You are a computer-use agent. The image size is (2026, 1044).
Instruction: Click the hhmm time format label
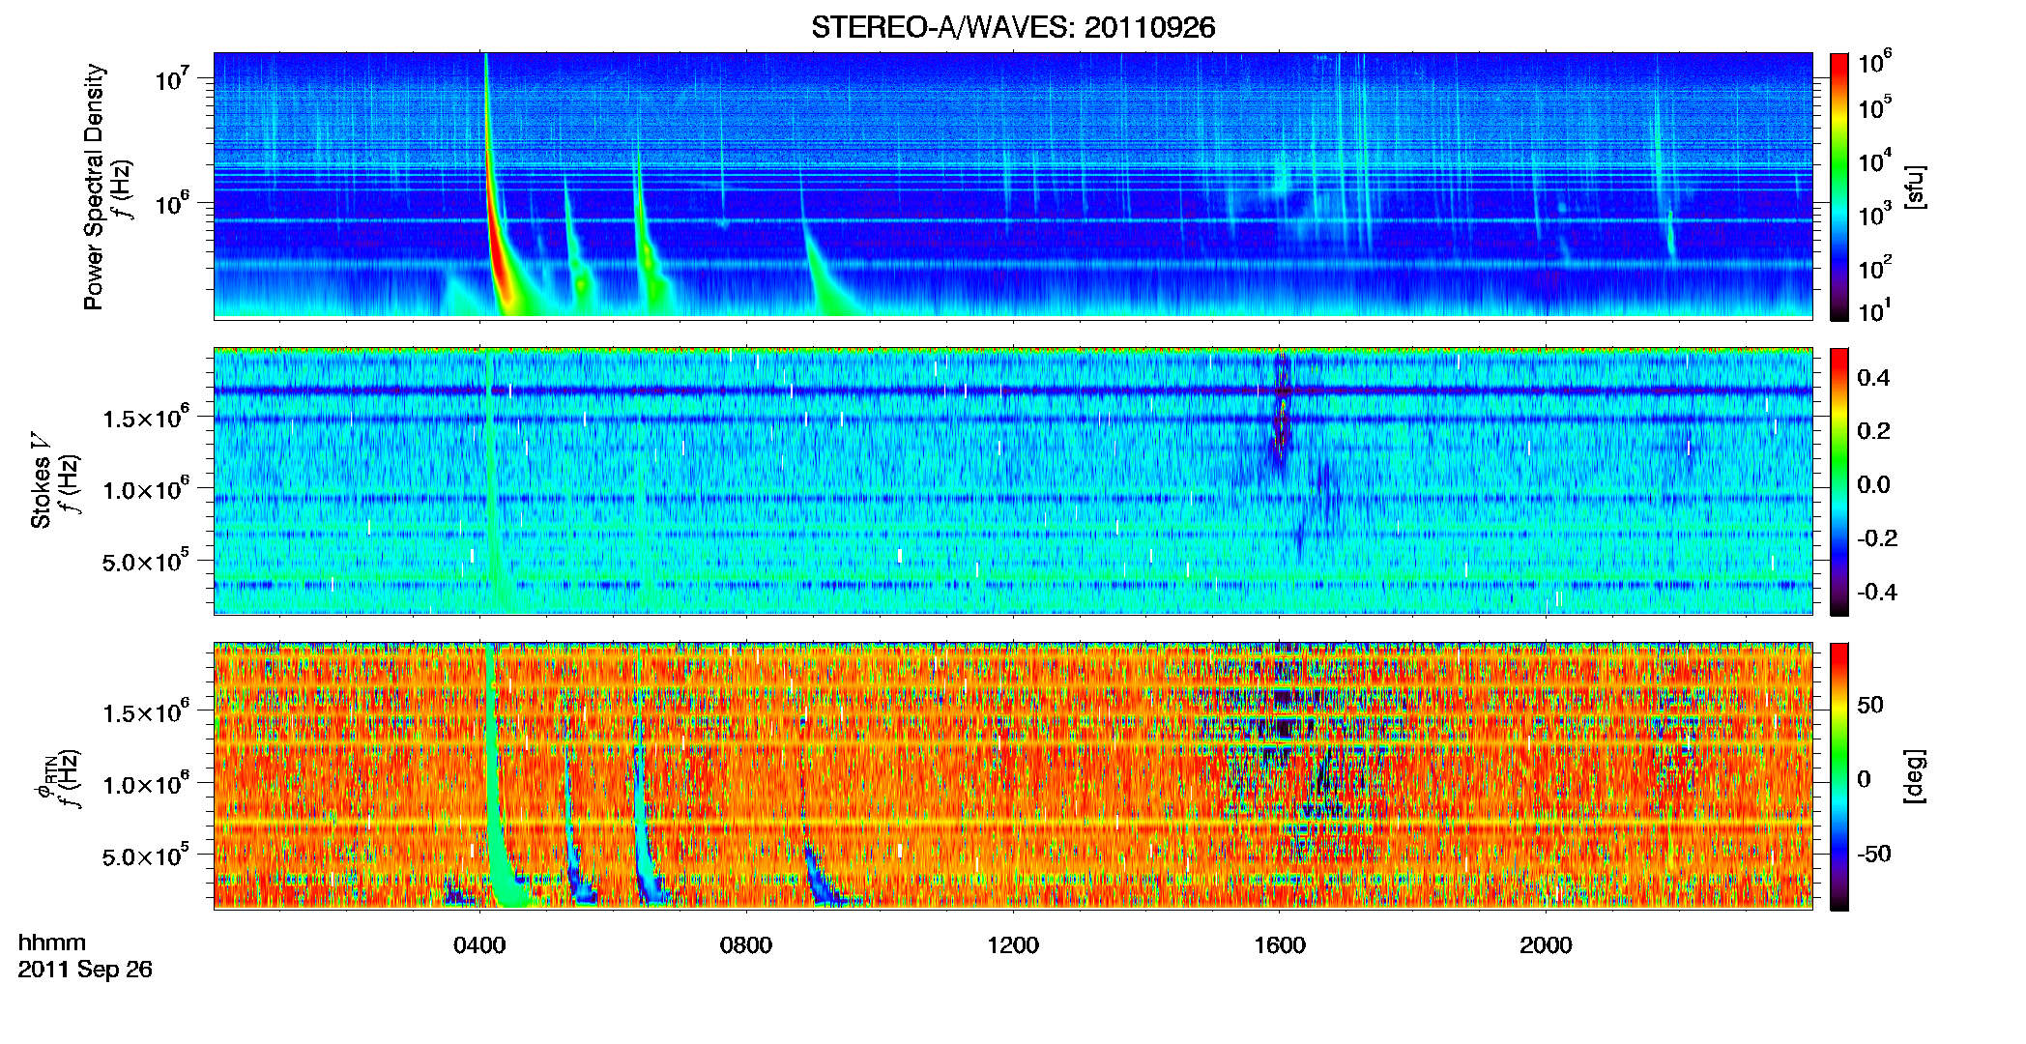tap(52, 942)
